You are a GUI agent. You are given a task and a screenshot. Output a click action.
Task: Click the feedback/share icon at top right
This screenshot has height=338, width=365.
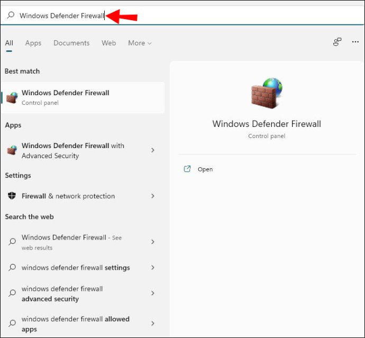click(x=337, y=42)
